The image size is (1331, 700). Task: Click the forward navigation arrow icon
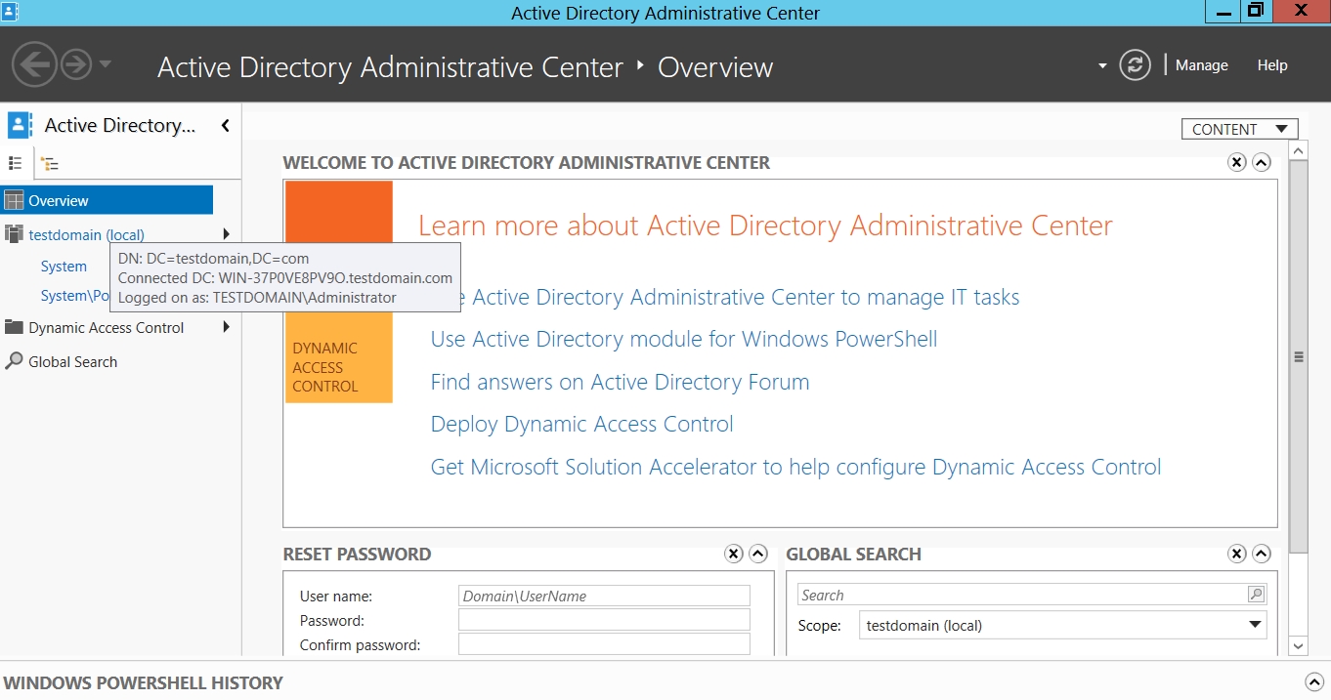tap(76, 65)
